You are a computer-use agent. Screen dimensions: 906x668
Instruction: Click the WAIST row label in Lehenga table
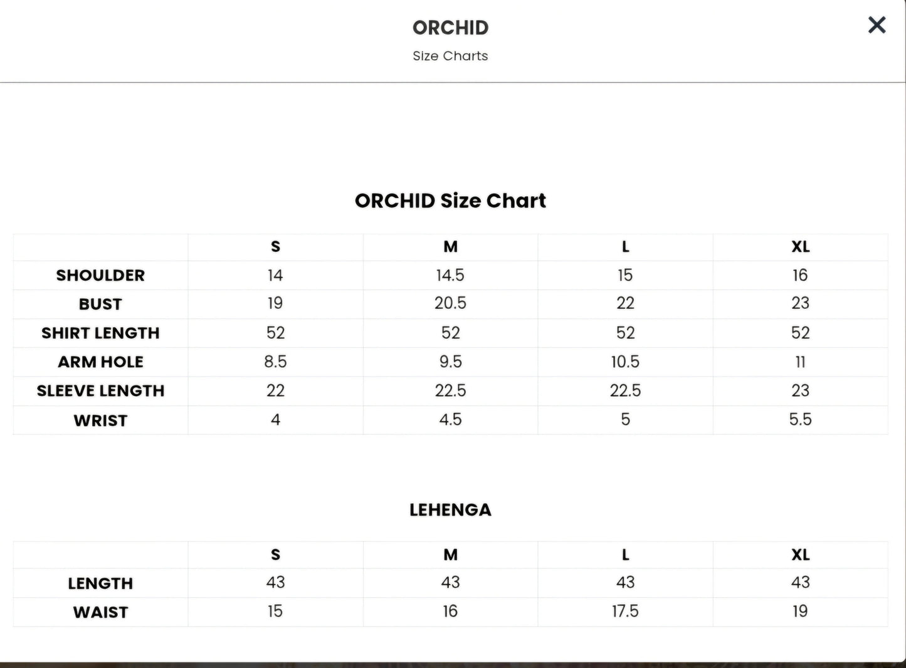coord(100,612)
